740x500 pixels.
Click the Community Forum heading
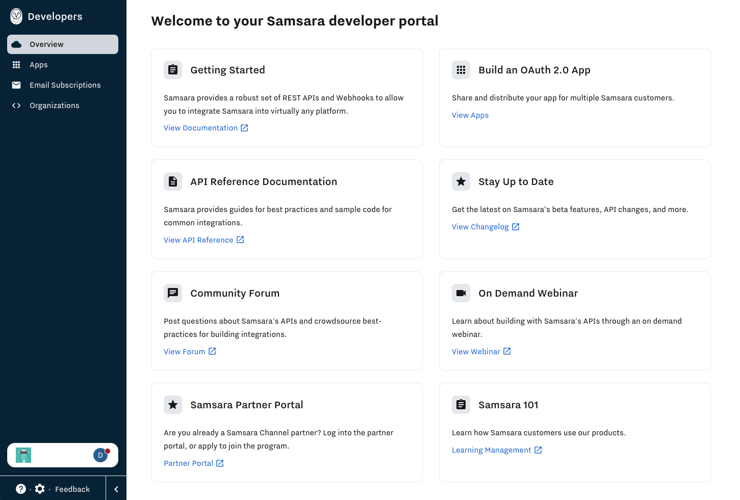tap(235, 293)
